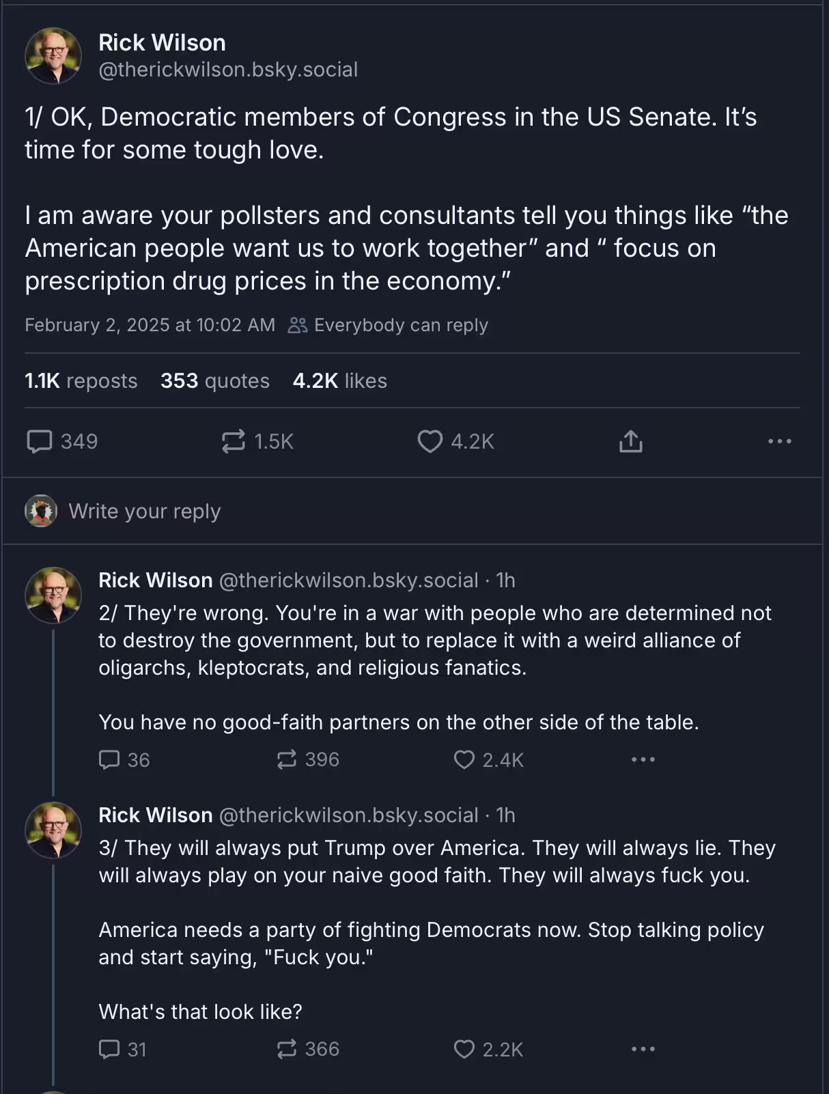This screenshot has height=1094, width=829.
Task: Open more options on the 3/ reply
Action: pos(643,1049)
